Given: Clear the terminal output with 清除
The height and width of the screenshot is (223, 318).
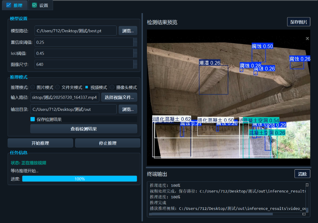Looking at the screenshot, I should point(302,174).
